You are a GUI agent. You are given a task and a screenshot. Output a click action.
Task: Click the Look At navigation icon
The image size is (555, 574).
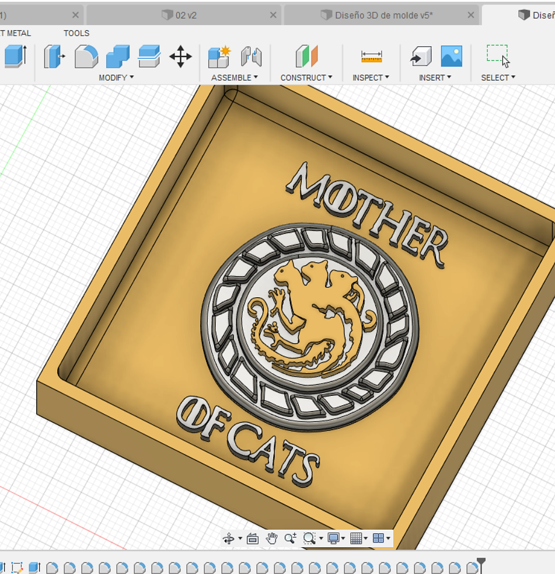[253, 538]
